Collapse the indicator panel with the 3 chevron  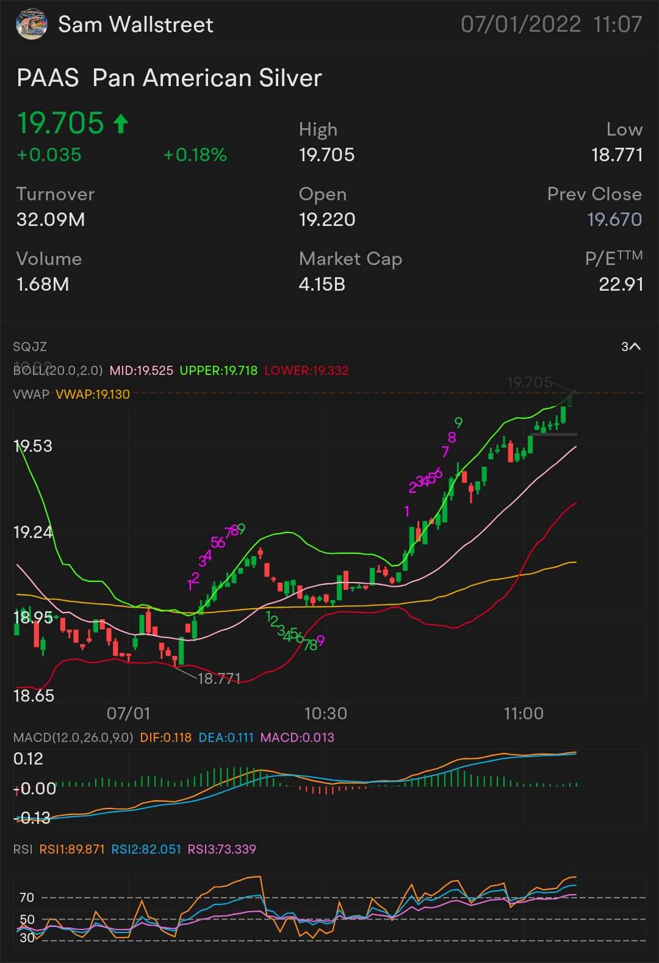point(631,346)
